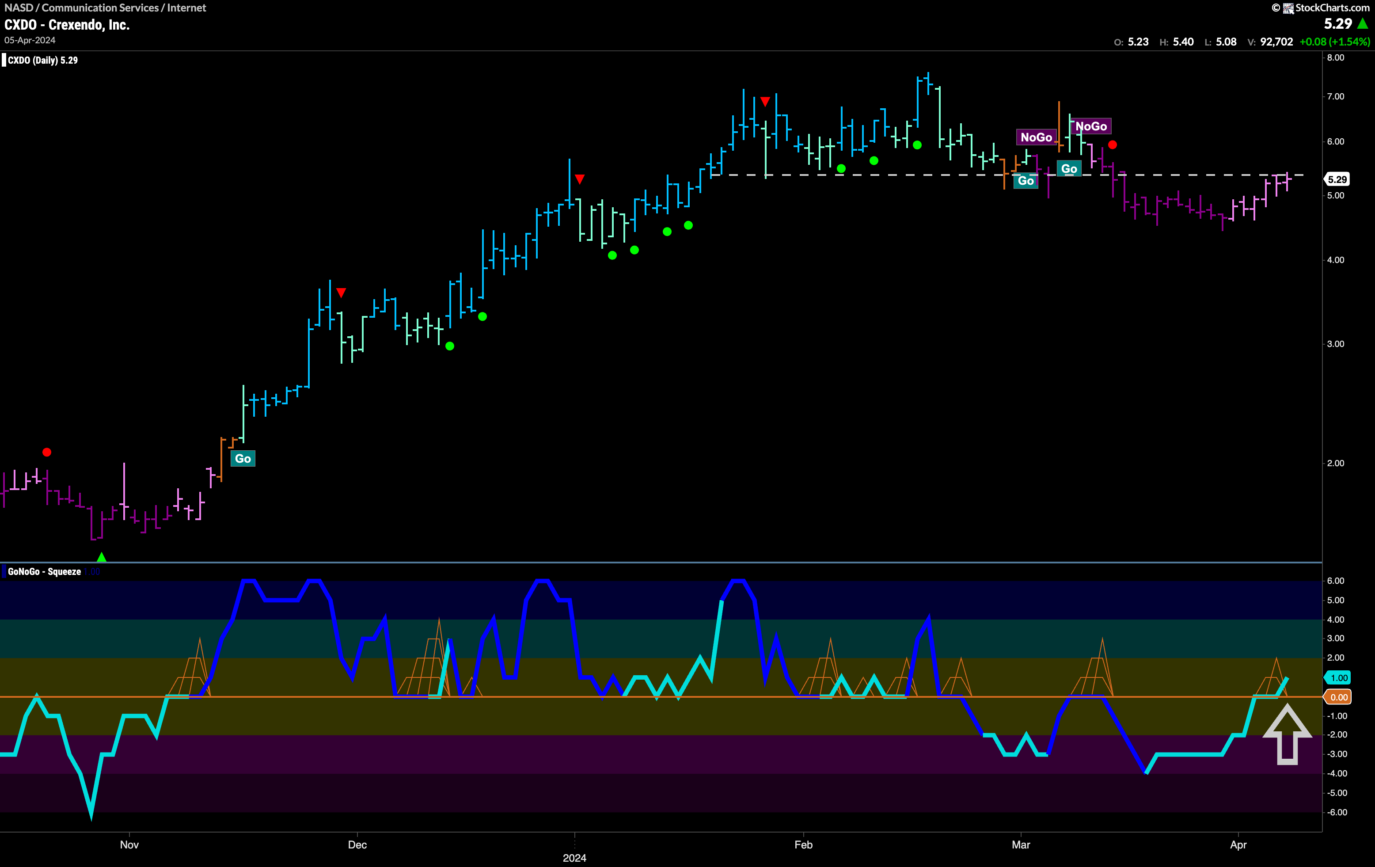Click the low value 5.08 in header
This screenshot has height=867, width=1375.
point(1226,42)
